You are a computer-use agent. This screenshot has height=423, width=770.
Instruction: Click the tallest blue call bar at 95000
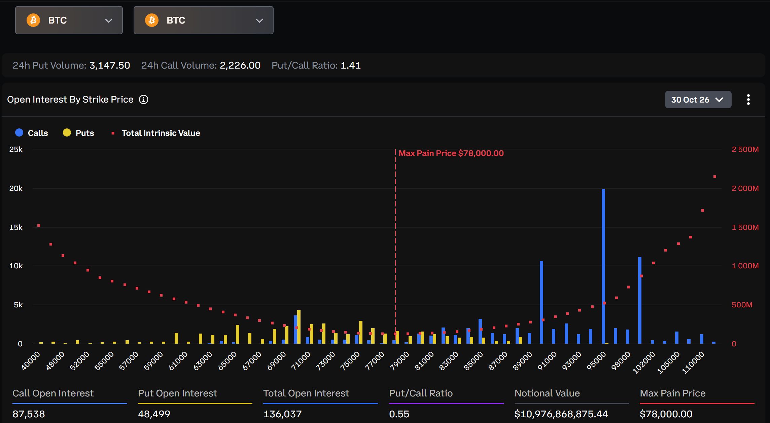(603, 266)
